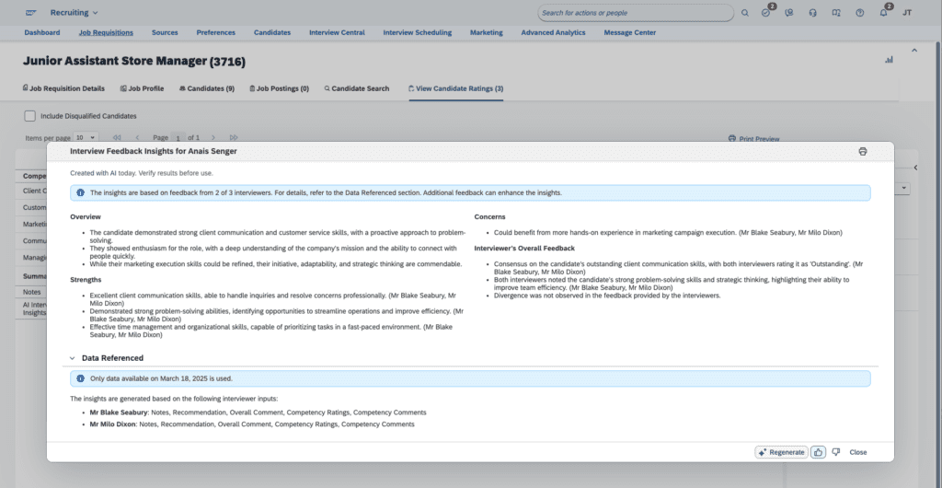The width and height of the screenshot is (942, 488).
Task: Collapse the Data Referenced section
Action: (x=72, y=358)
